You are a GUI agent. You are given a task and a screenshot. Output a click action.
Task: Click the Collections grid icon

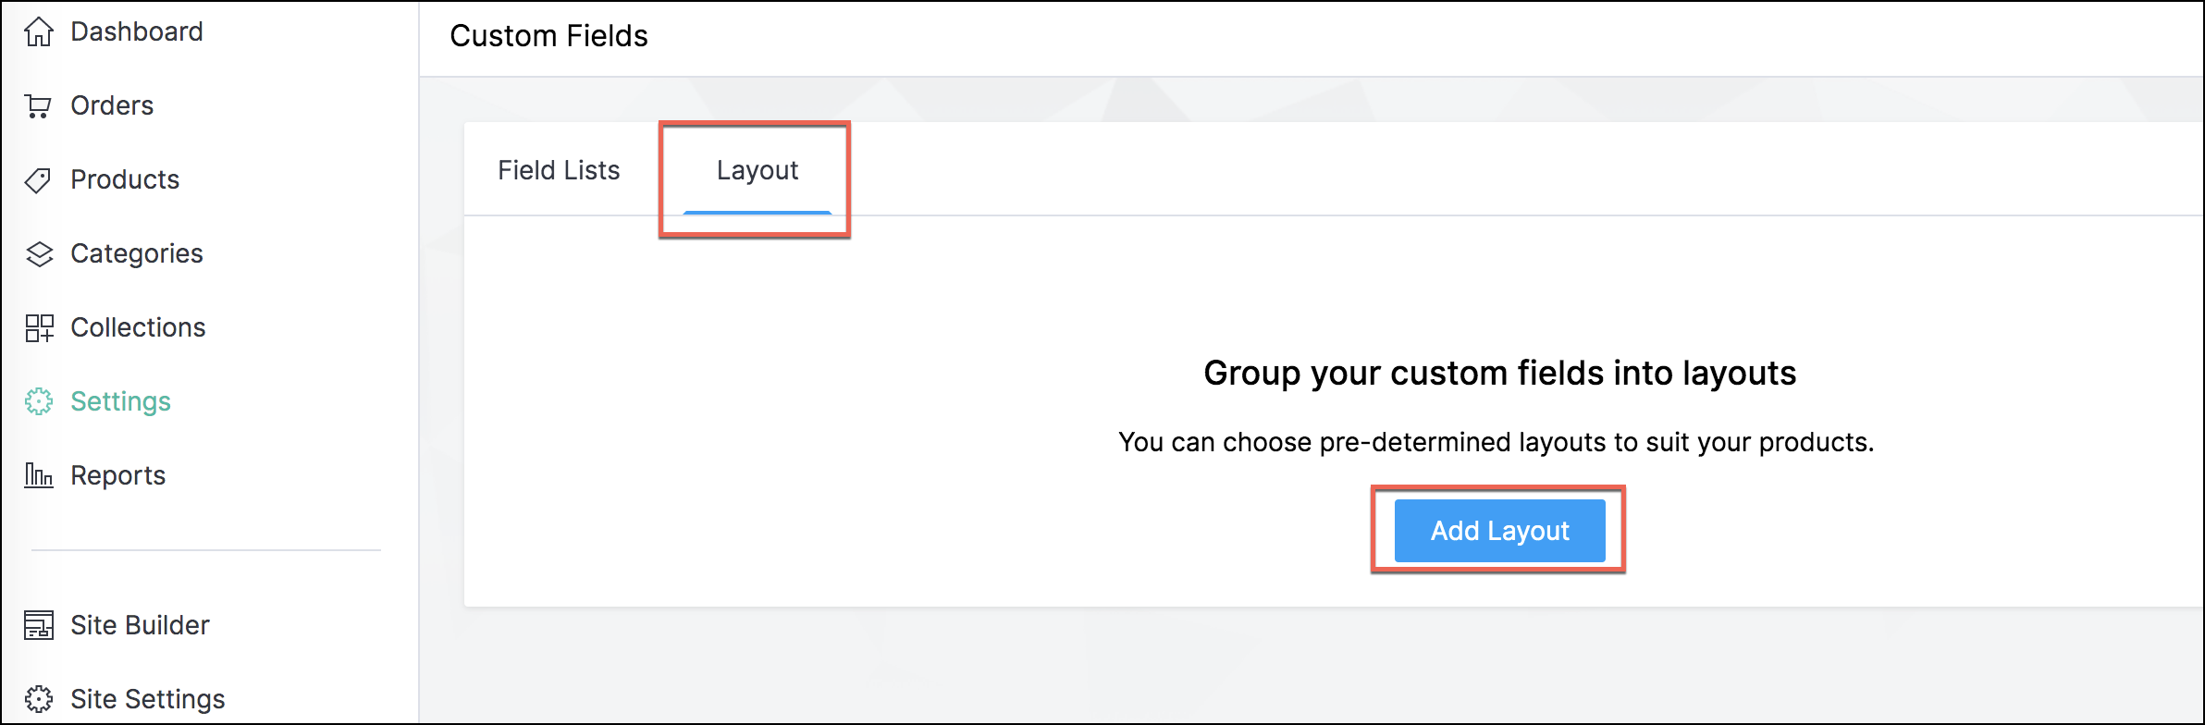pos(39,328)
